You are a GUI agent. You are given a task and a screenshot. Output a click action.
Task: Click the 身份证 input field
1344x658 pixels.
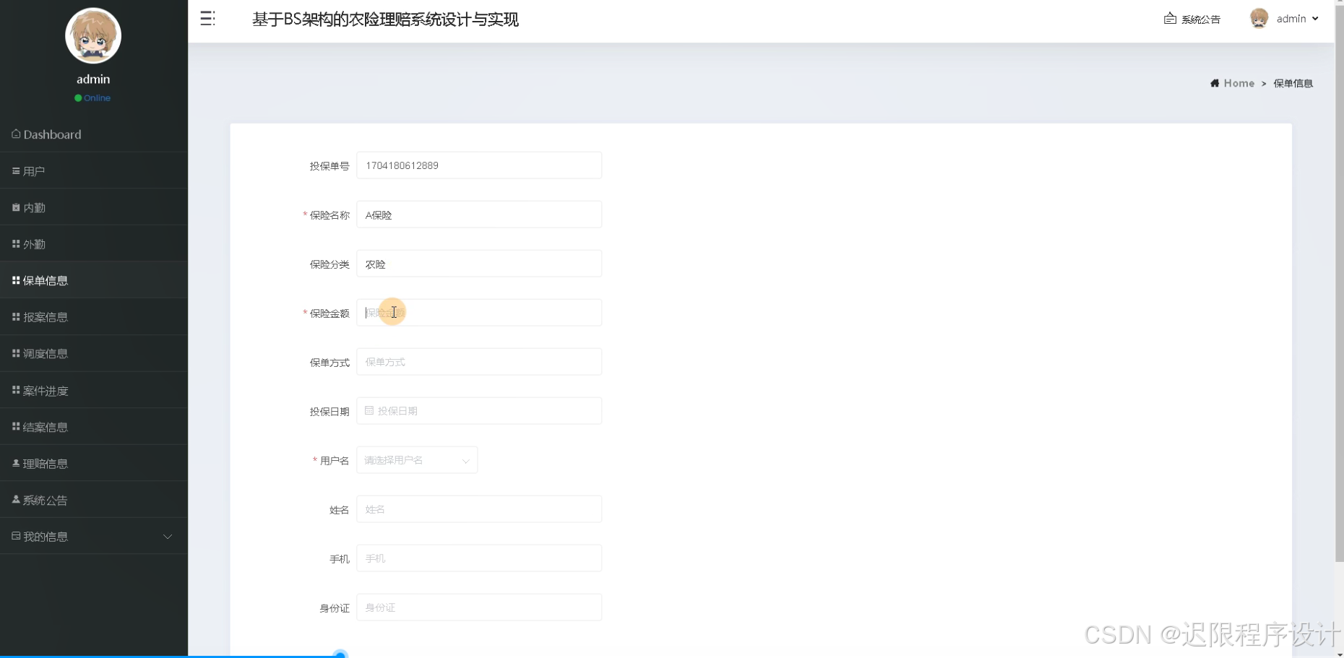point(479,607)
